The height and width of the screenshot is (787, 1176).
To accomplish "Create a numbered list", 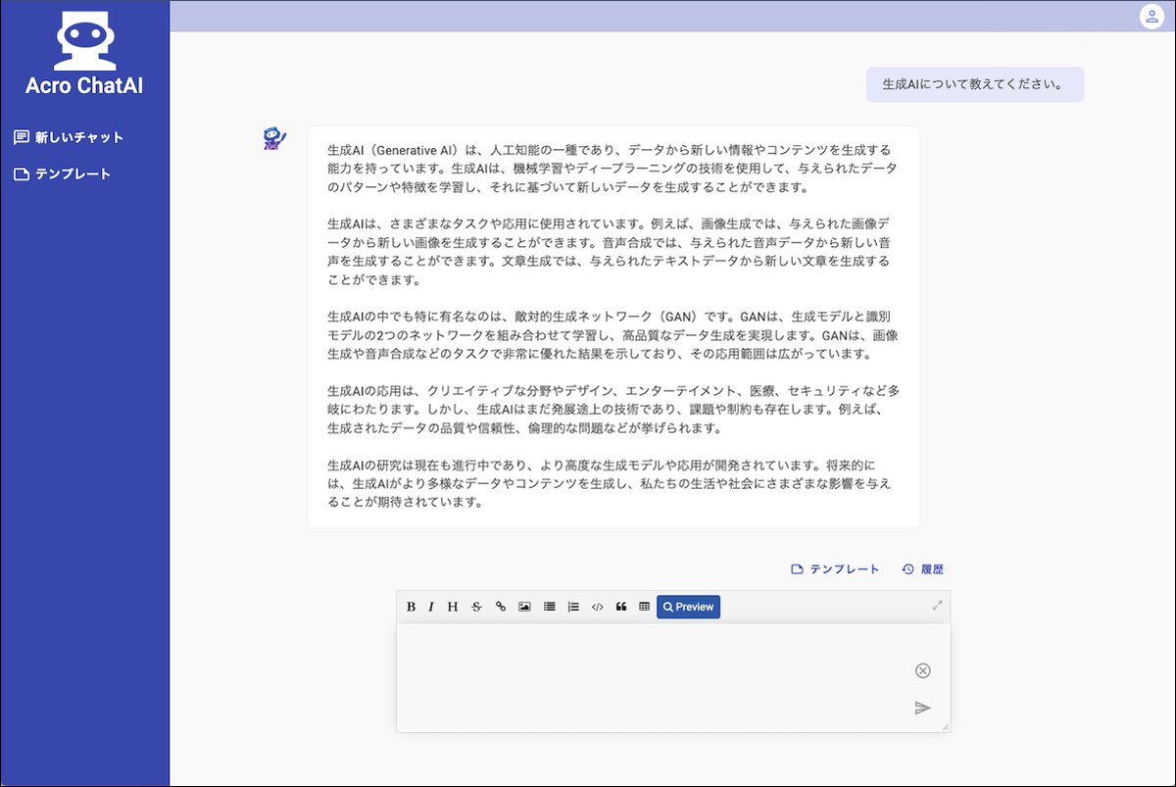I will pyautogui.click(x=572, y=607).
